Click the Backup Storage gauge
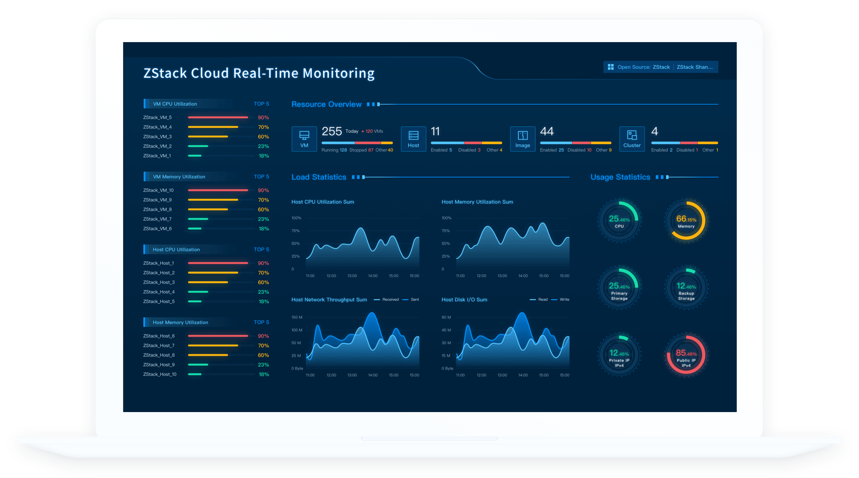Viewport: 859px width, 478px height. coord(686,288)
